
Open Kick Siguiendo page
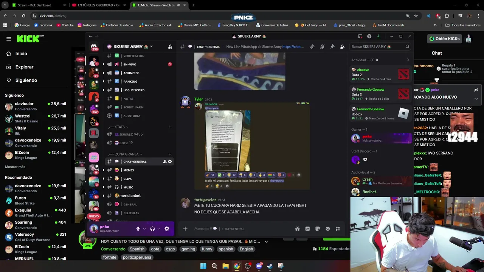point(26,80)
